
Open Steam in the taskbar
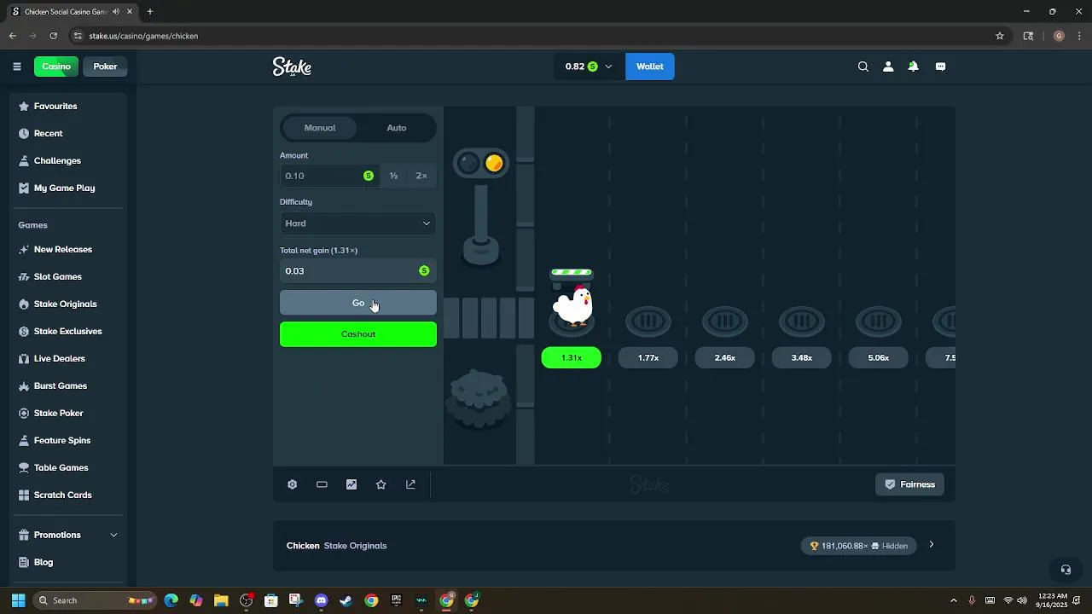click(x=346, y=600)
